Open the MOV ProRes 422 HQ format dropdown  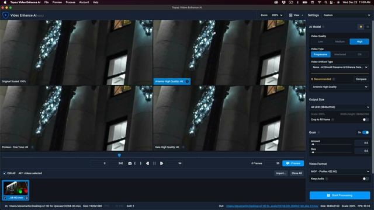tap(340, 171)
